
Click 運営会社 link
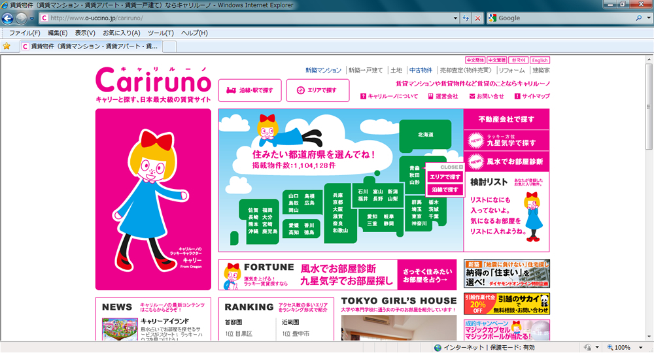(443, 96)
